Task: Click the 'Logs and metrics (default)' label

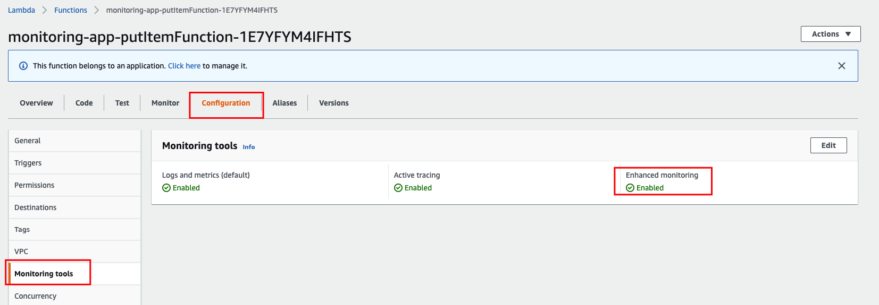Action: click(x=206, y=175)
